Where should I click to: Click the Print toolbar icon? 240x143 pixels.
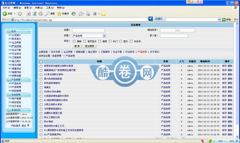coord(88,14)
